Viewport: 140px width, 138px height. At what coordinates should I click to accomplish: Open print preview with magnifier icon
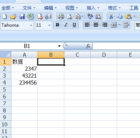click(x=69, y=16)
